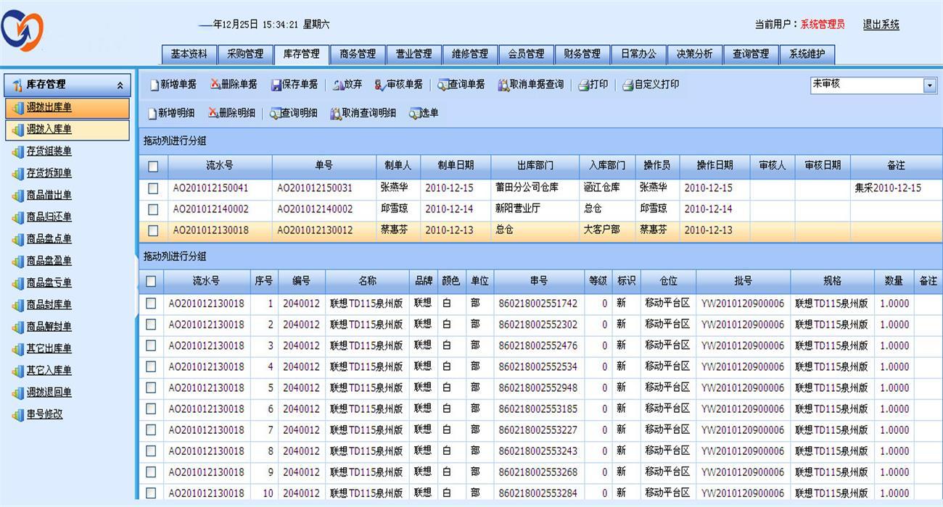
Task: Click the 选单 toolbar icon
Action: point(414,114)
